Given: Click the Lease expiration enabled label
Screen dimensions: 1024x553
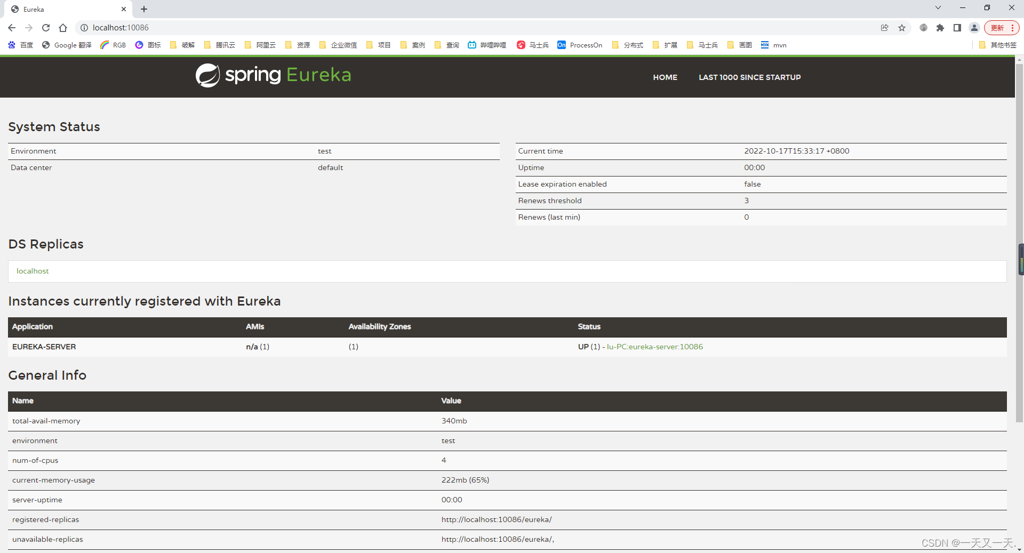Looking at the screenshot, I should pyautogui.click(x=562, y=184).
